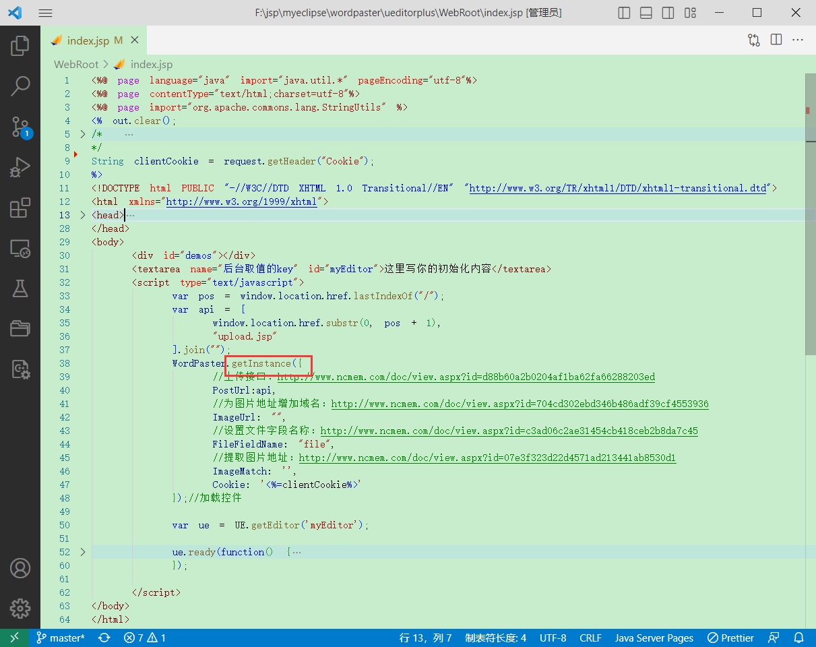The image size is (816, 647).
Task: Open extract image address link line 45
Action: [487, 458]
